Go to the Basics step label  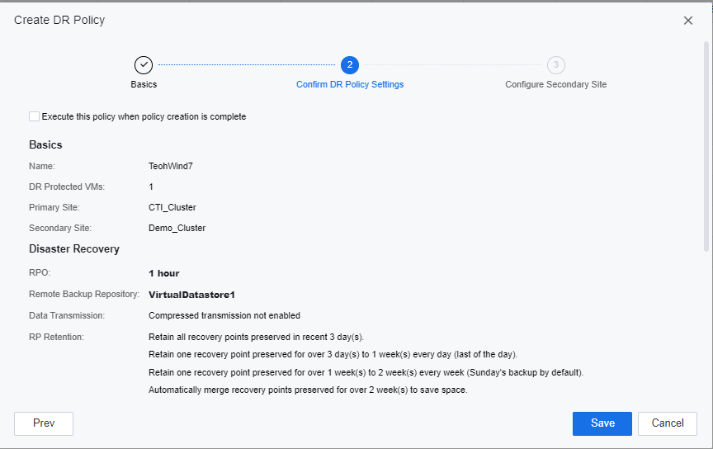144,84
